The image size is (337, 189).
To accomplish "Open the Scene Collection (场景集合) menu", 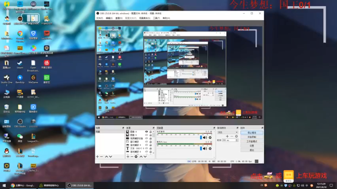I will (144, 18).
